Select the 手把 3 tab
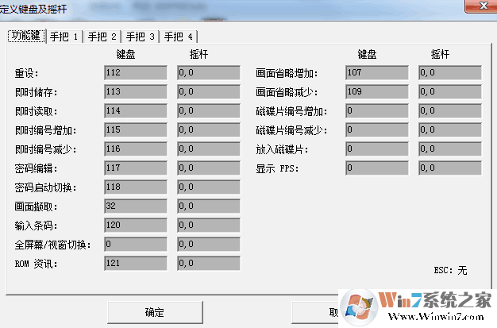Screen dimensions: 497x328 [141, 37]
